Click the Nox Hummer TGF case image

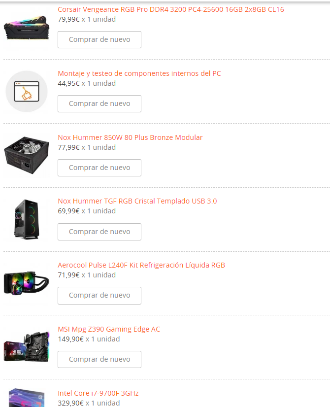click(x=27, y=219)
